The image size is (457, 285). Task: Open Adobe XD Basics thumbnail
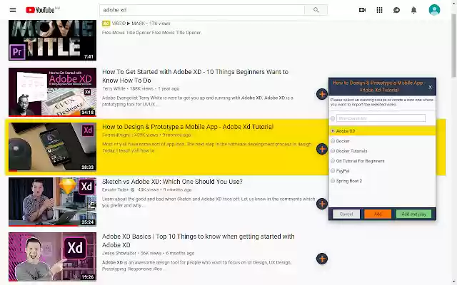(x=52, y=256)
